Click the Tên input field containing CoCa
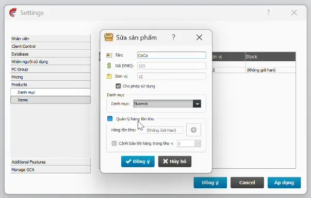311x198 pixels. (172, 55)
